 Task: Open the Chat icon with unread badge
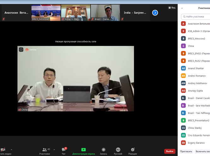64,150
